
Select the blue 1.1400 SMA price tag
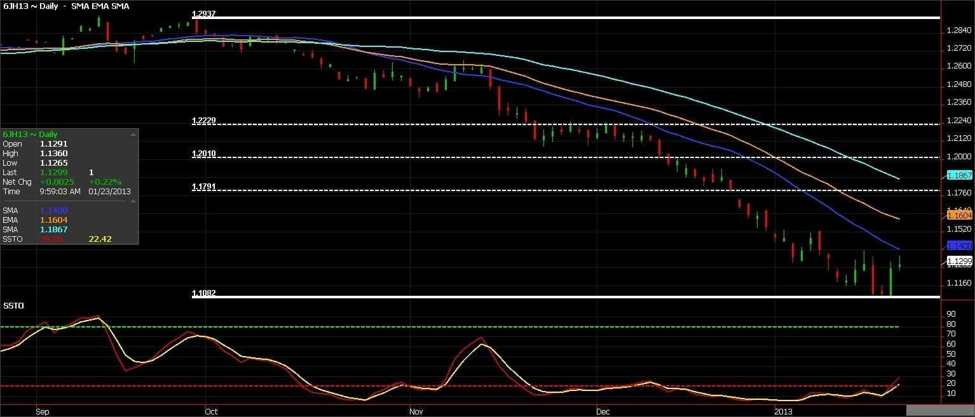[x=959, y=246]
